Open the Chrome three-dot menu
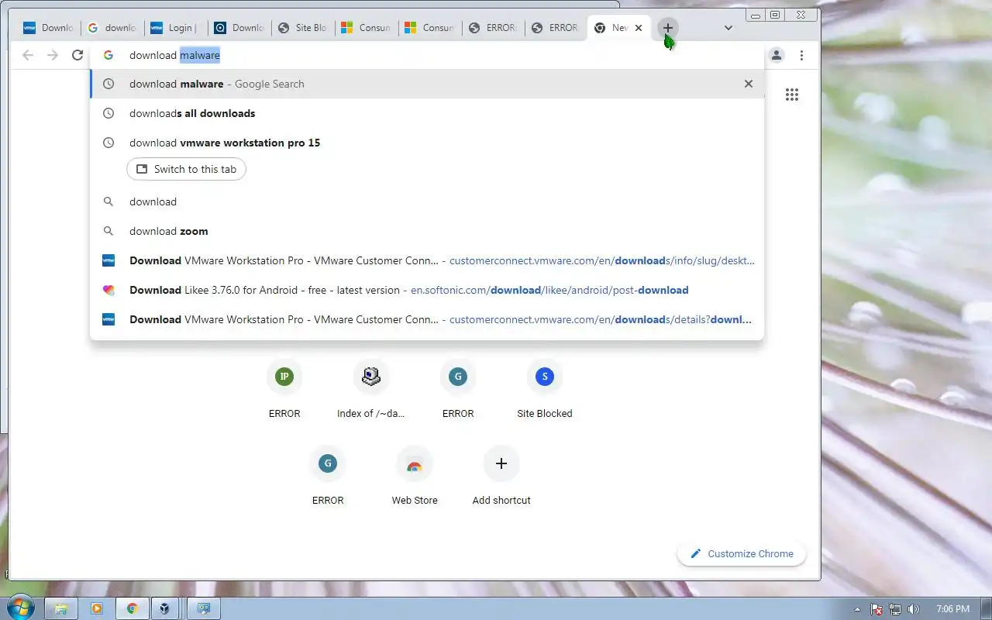 (801, 55)
